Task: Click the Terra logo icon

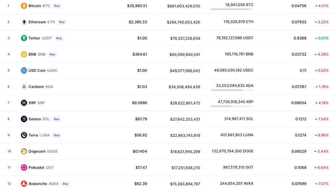Action: (24, 135)
